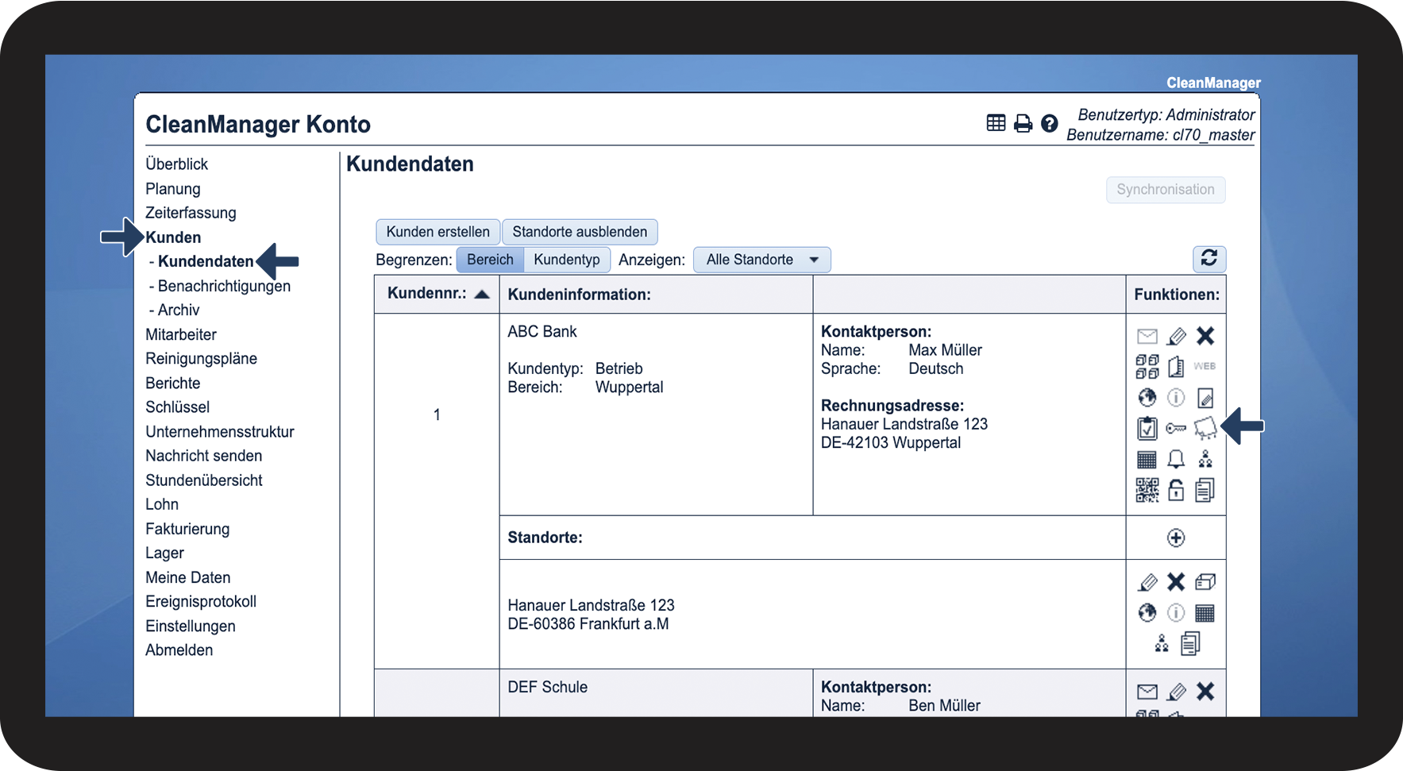Delete DEF Schule with the X icon
Viewport: 1403px width, 771px height.
click(1205, 691)
